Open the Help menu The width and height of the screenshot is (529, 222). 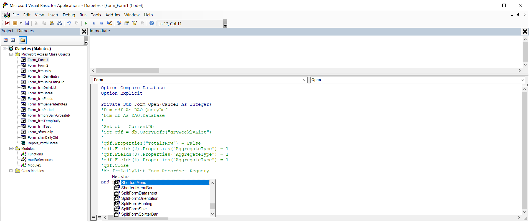148,15
